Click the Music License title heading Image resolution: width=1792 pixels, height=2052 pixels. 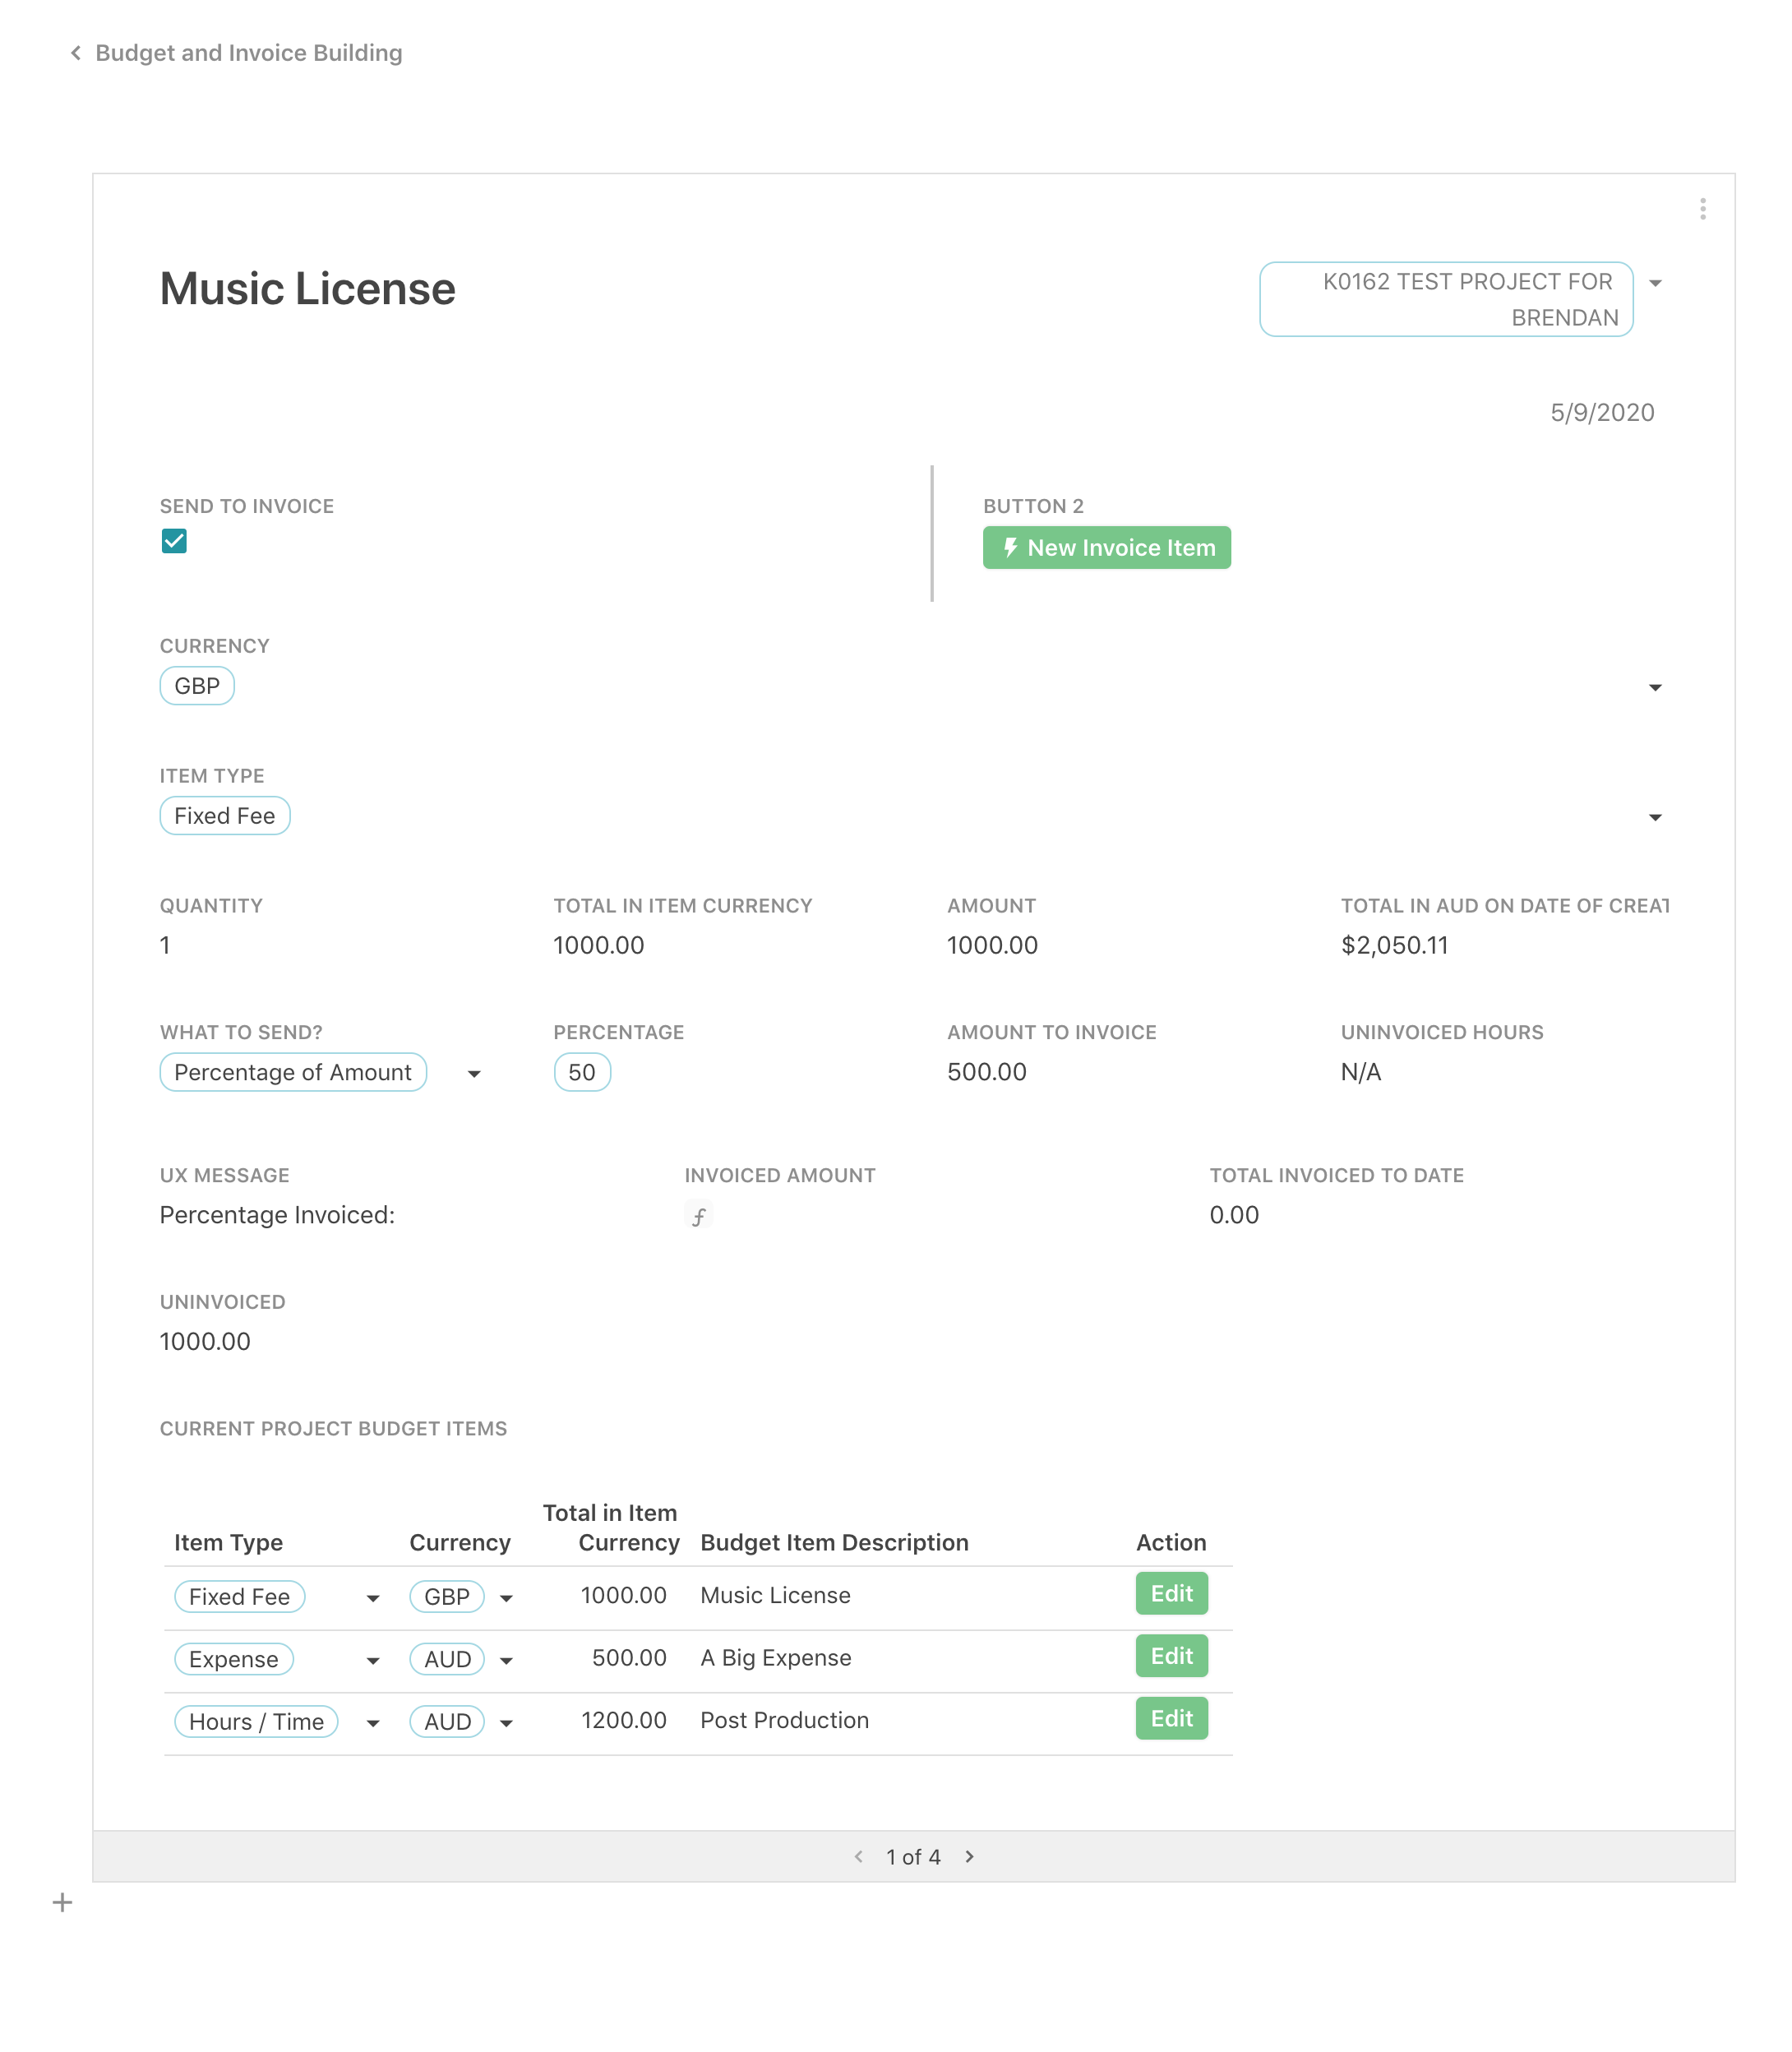[307, 289]
